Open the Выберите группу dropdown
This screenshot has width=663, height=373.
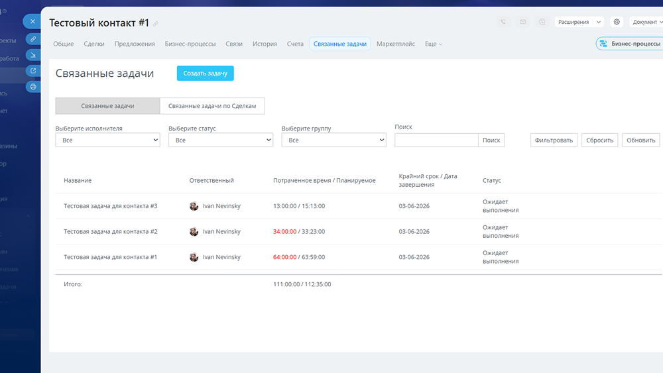(334, 140)
